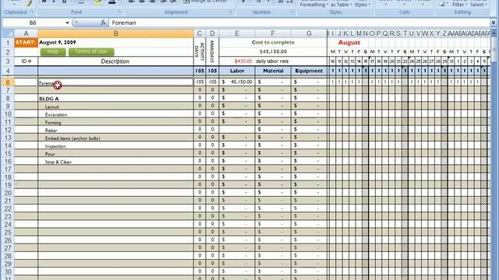The height and width of the screenshot is (280, 499).
Task: Click the orange START: cell
Action: pyautogui.click(x=26, y=43)
